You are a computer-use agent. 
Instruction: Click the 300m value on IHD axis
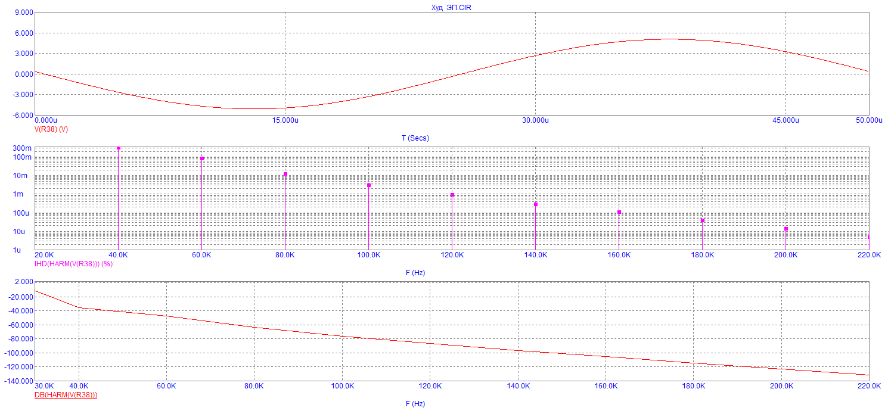21,148
